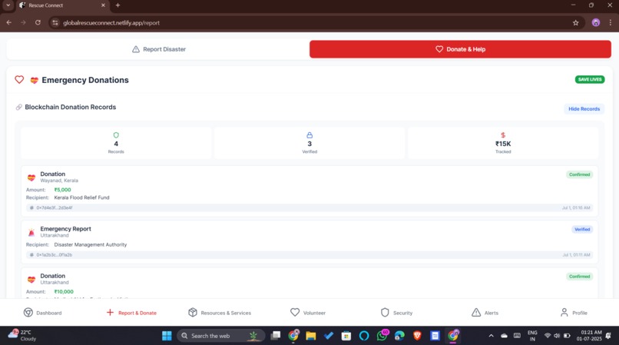Open the Task View icon on the taskbar
The height and width of the screenshot is (345, 619).
[276, 336]
